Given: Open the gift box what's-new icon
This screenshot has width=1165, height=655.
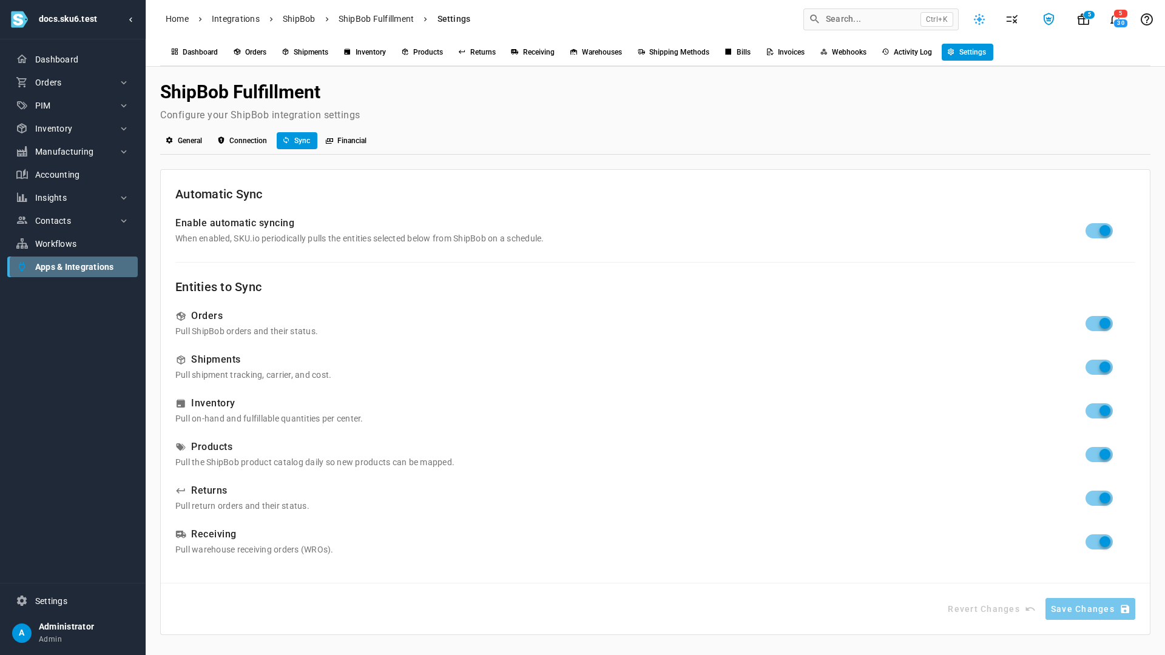Looking at the screenshot, I should point(1083,20).
